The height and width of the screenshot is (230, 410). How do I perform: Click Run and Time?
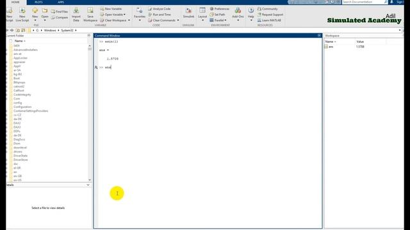click(160, 15)
